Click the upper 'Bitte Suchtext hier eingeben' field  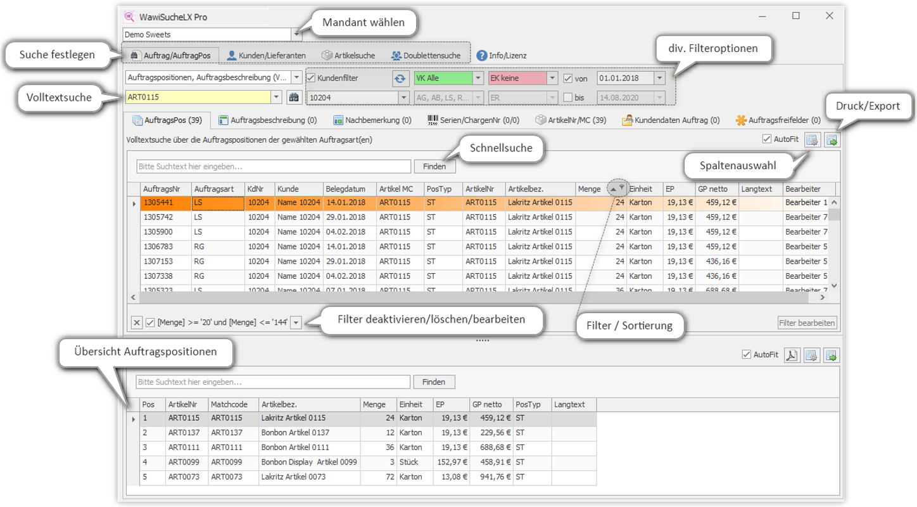coord(274,167)
